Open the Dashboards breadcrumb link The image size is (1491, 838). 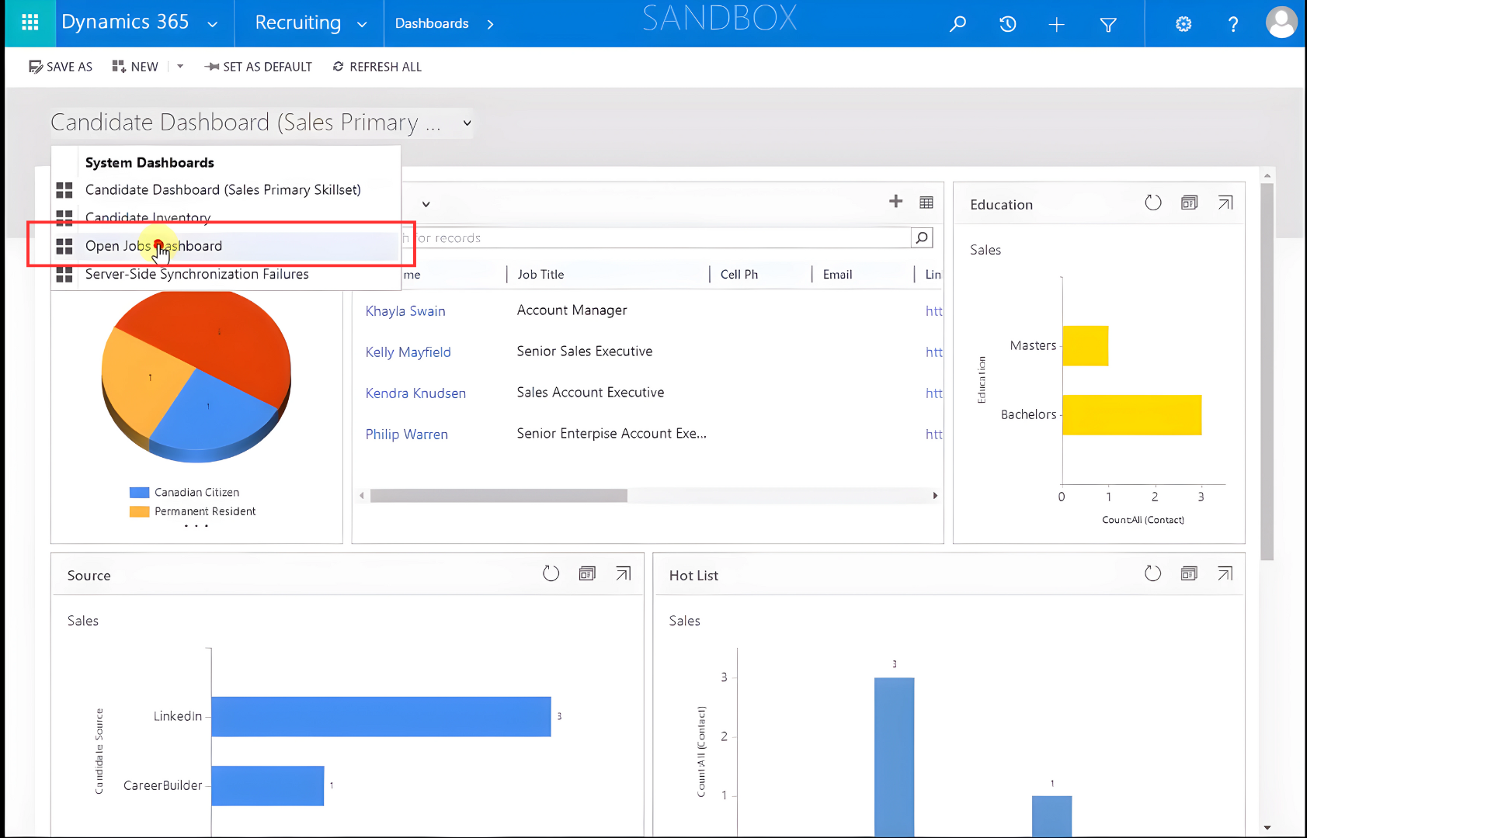tap(432, 23)
